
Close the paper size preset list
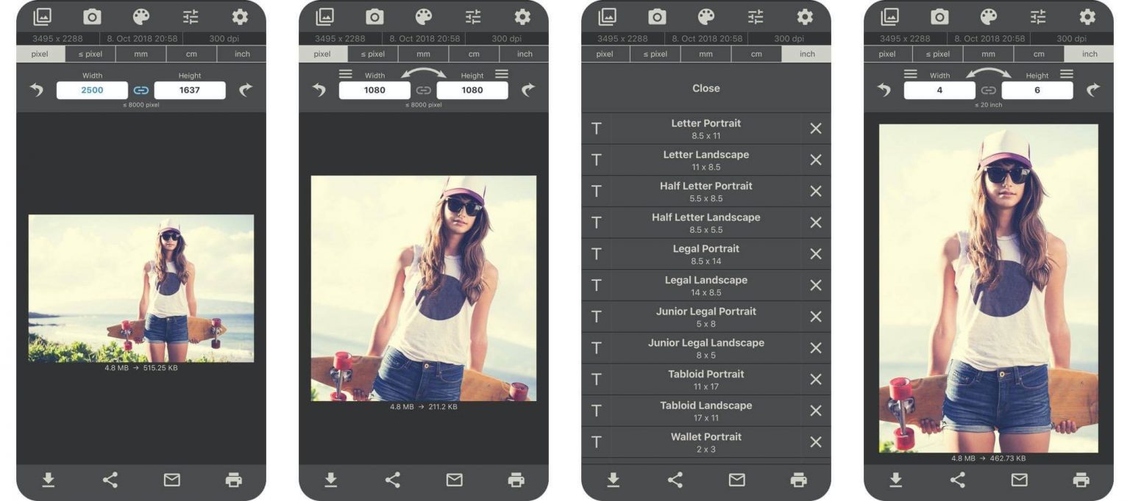(x=705, y=88)
